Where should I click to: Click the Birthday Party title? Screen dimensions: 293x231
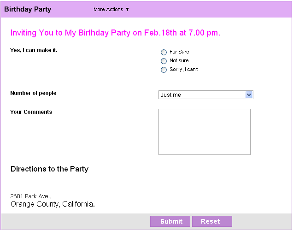(28, 9)
